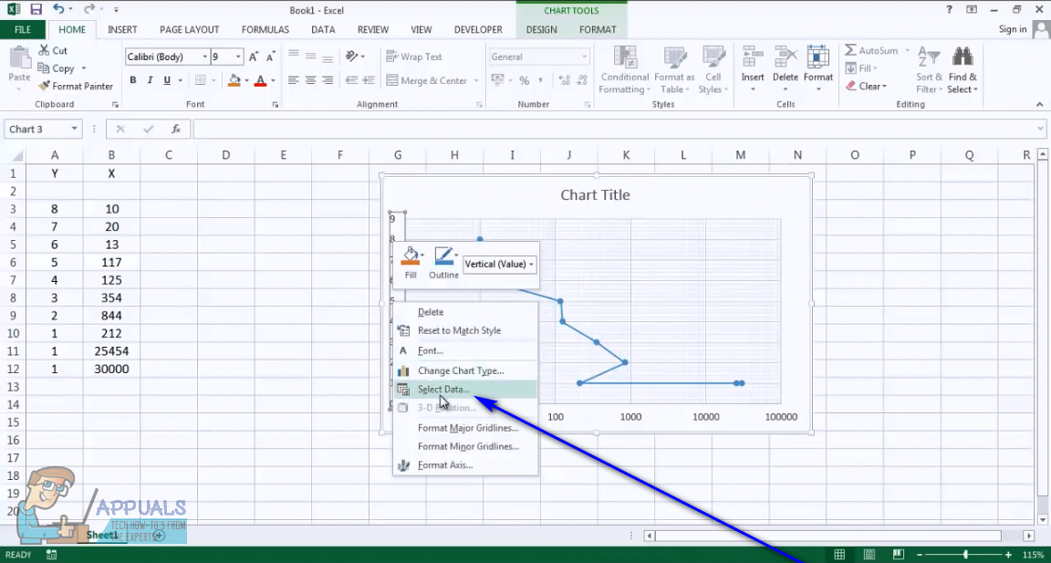
Task: Click AutoSum sigma button
Action: click(871, 50)
